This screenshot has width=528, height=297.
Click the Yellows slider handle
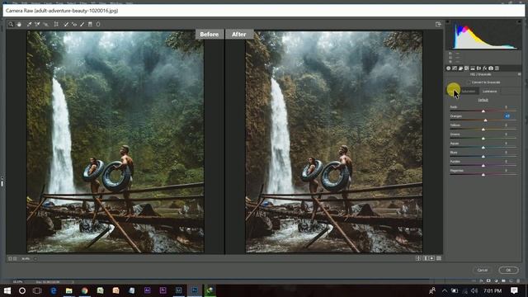[x=483, y=130]
